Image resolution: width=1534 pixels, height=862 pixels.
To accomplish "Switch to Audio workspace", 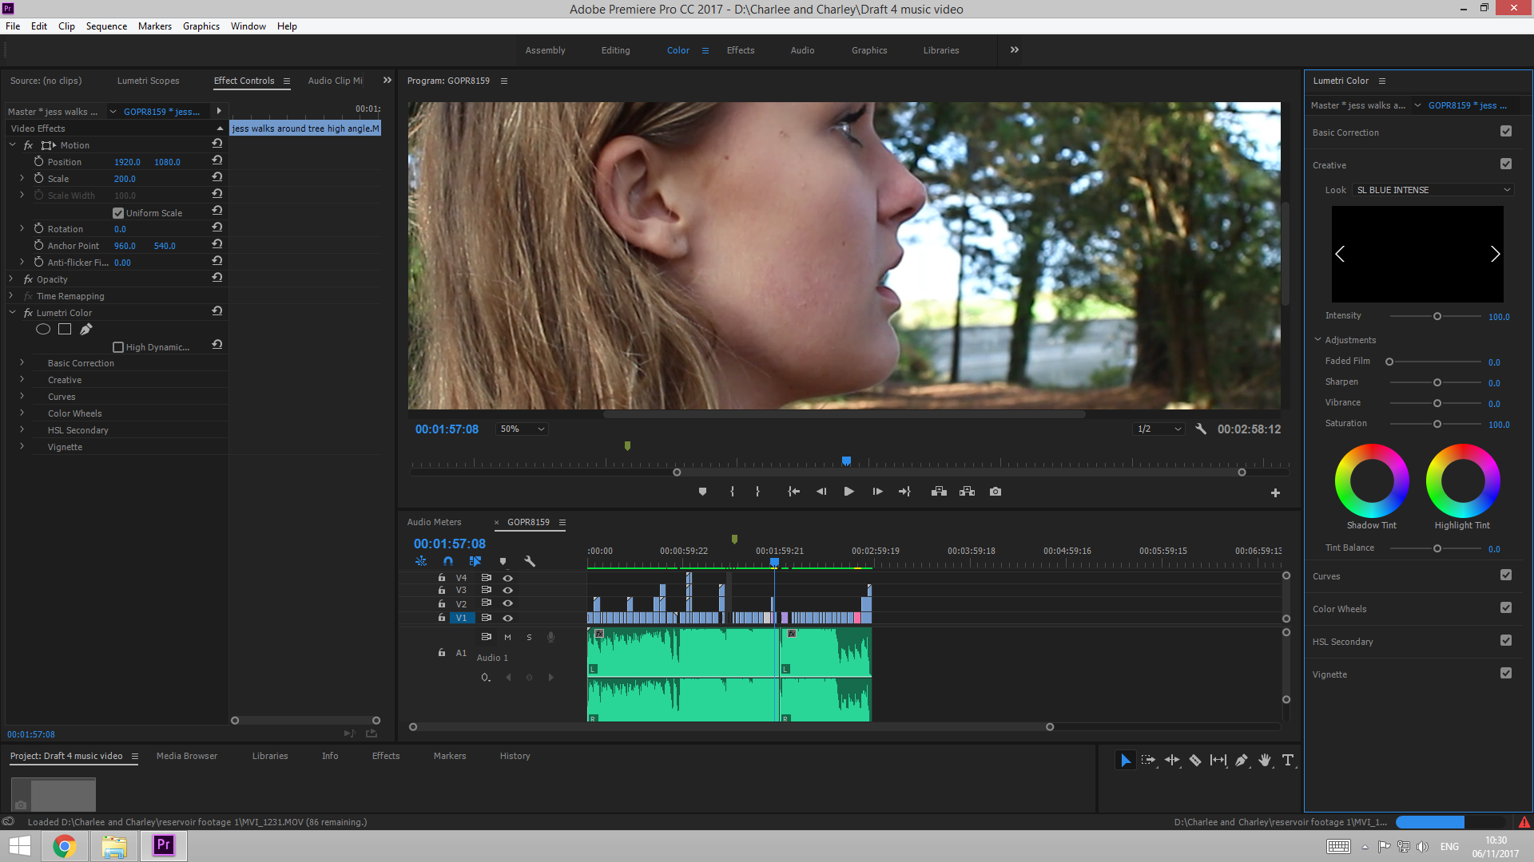I will (802, 50).
